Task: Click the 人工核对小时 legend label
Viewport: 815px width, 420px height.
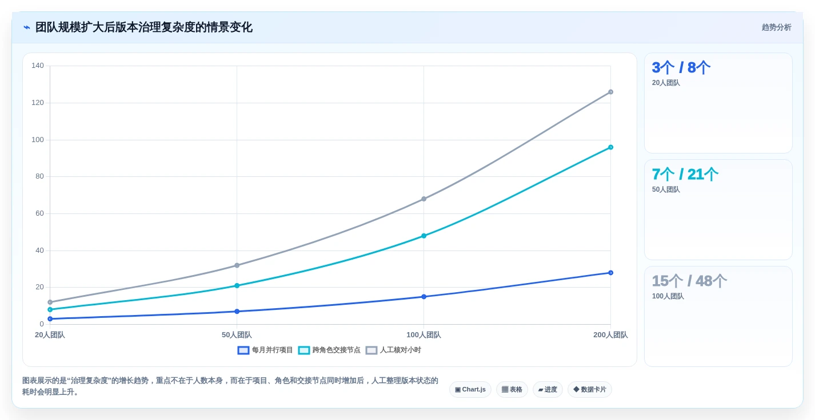Action: tap(400, 350)
